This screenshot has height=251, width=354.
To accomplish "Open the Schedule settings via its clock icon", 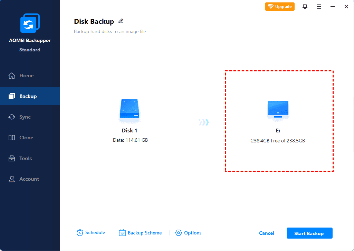I will 79,232.
